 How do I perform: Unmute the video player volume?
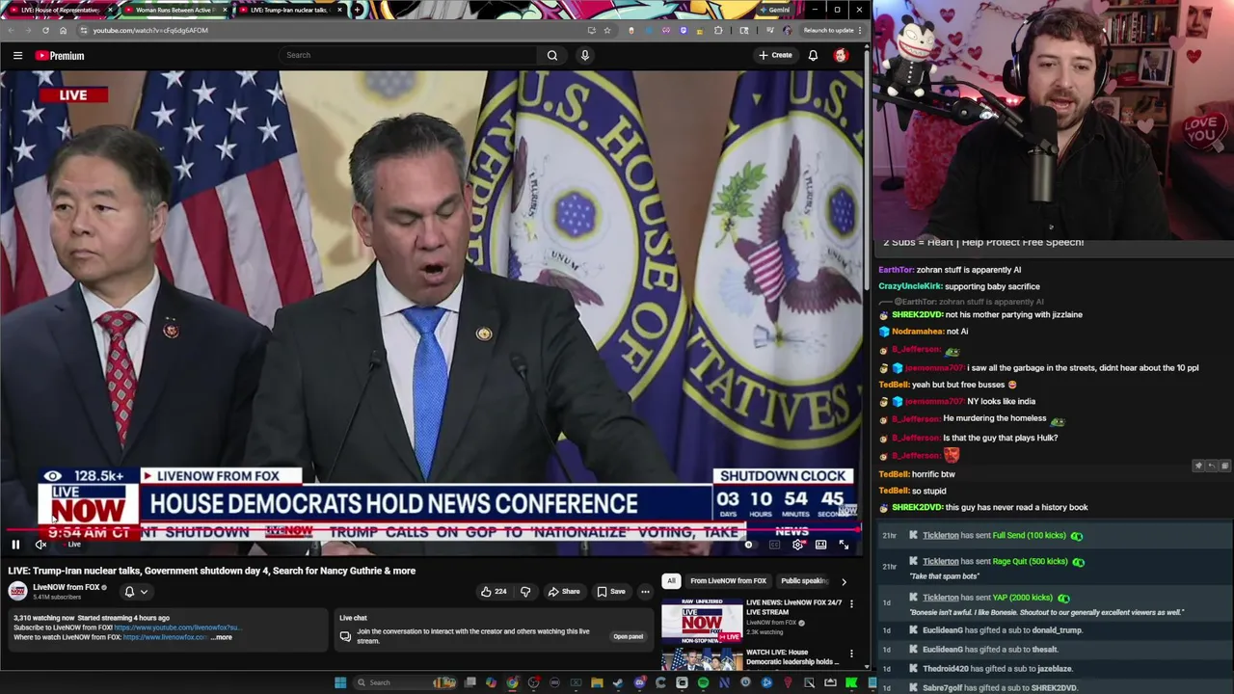40,545
